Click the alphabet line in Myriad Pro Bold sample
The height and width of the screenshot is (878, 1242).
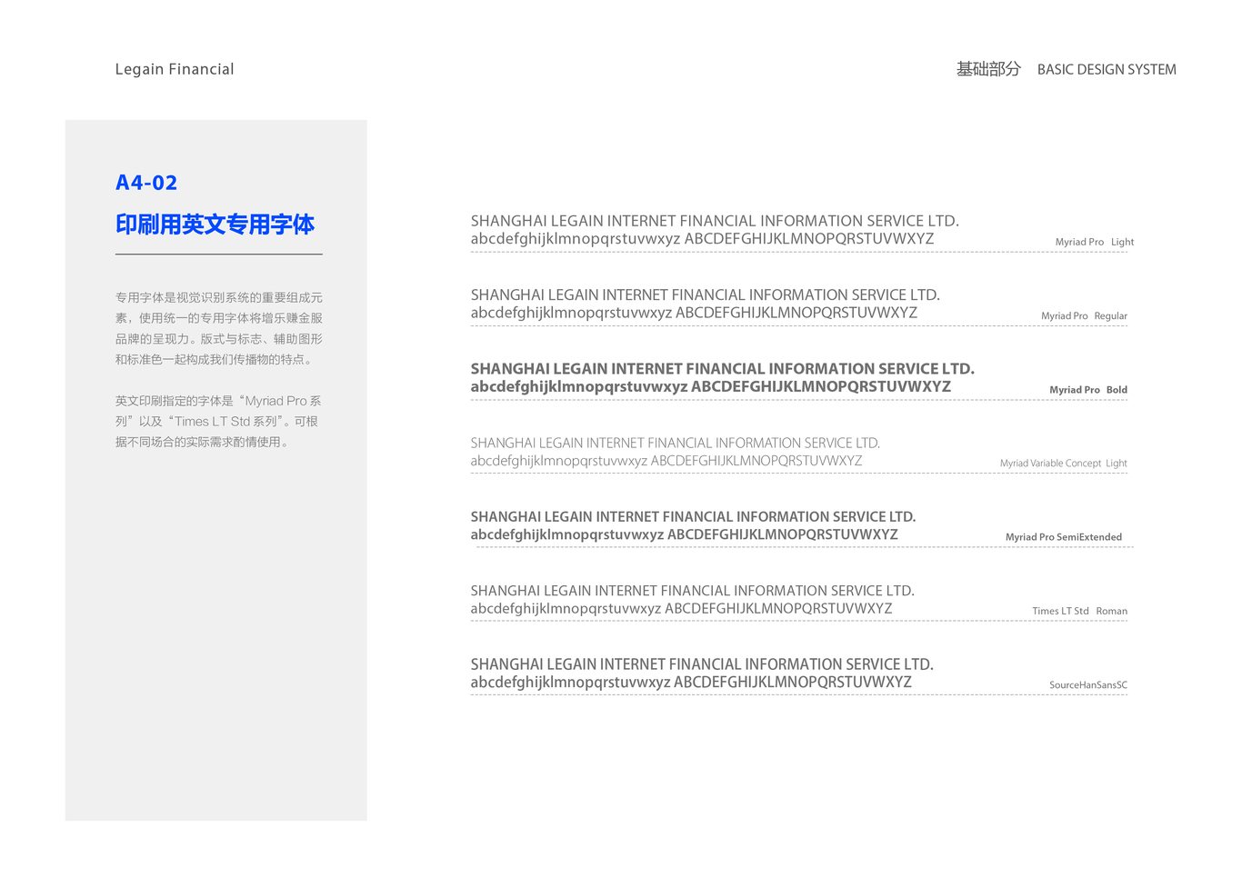coord(711,386)
